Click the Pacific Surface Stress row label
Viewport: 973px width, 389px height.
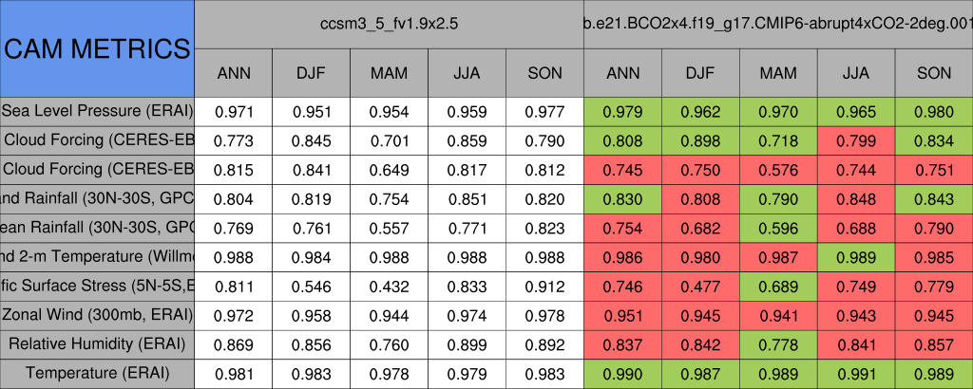[x=97, y=286]
